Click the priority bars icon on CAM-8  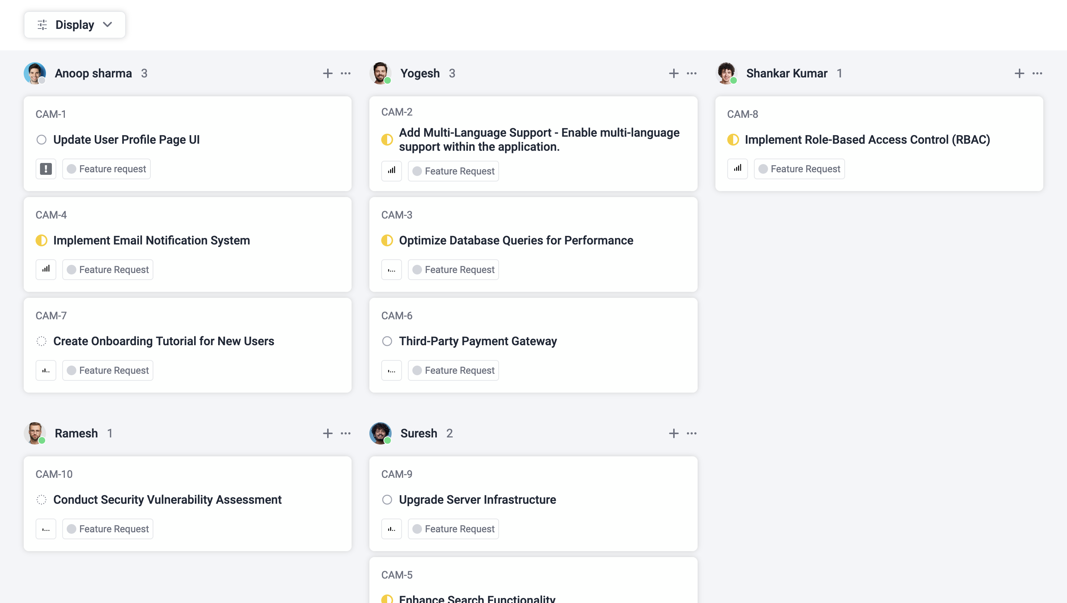pyautogui.click(x=737, y=169)
